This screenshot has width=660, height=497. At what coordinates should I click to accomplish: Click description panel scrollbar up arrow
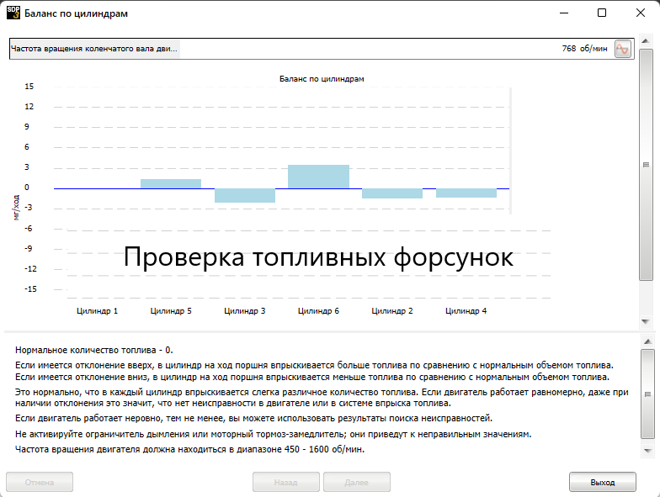click(648, 341)
